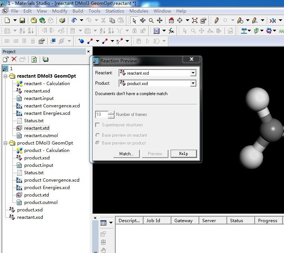Select the 3D Viewer selection arrow tool
Image resolution: width=284 pixels, height=253 pixels.
[134, 20]
